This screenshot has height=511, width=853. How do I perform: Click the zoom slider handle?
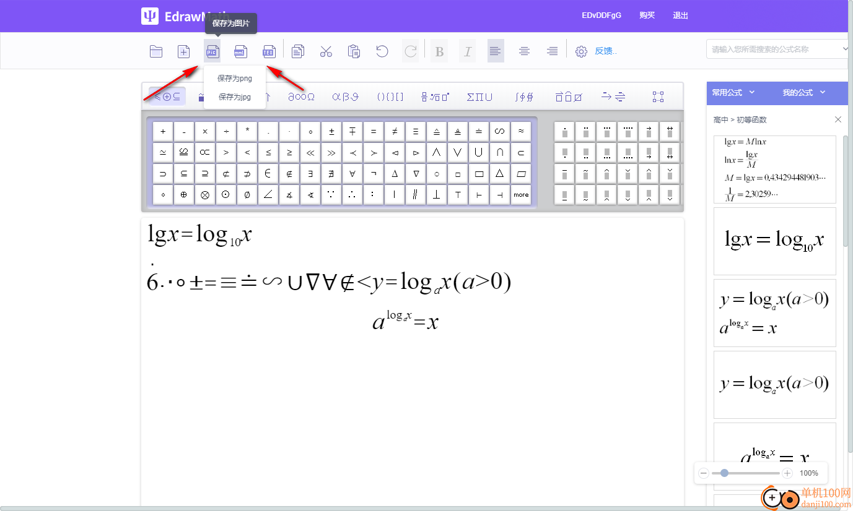724,473
